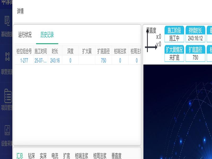
Task: Switch to the 运行状况 tab
Action: [25, 35]
